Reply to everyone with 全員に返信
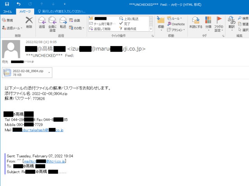The height and width of the screenshot is (186, 249). (x=52, y=24)
